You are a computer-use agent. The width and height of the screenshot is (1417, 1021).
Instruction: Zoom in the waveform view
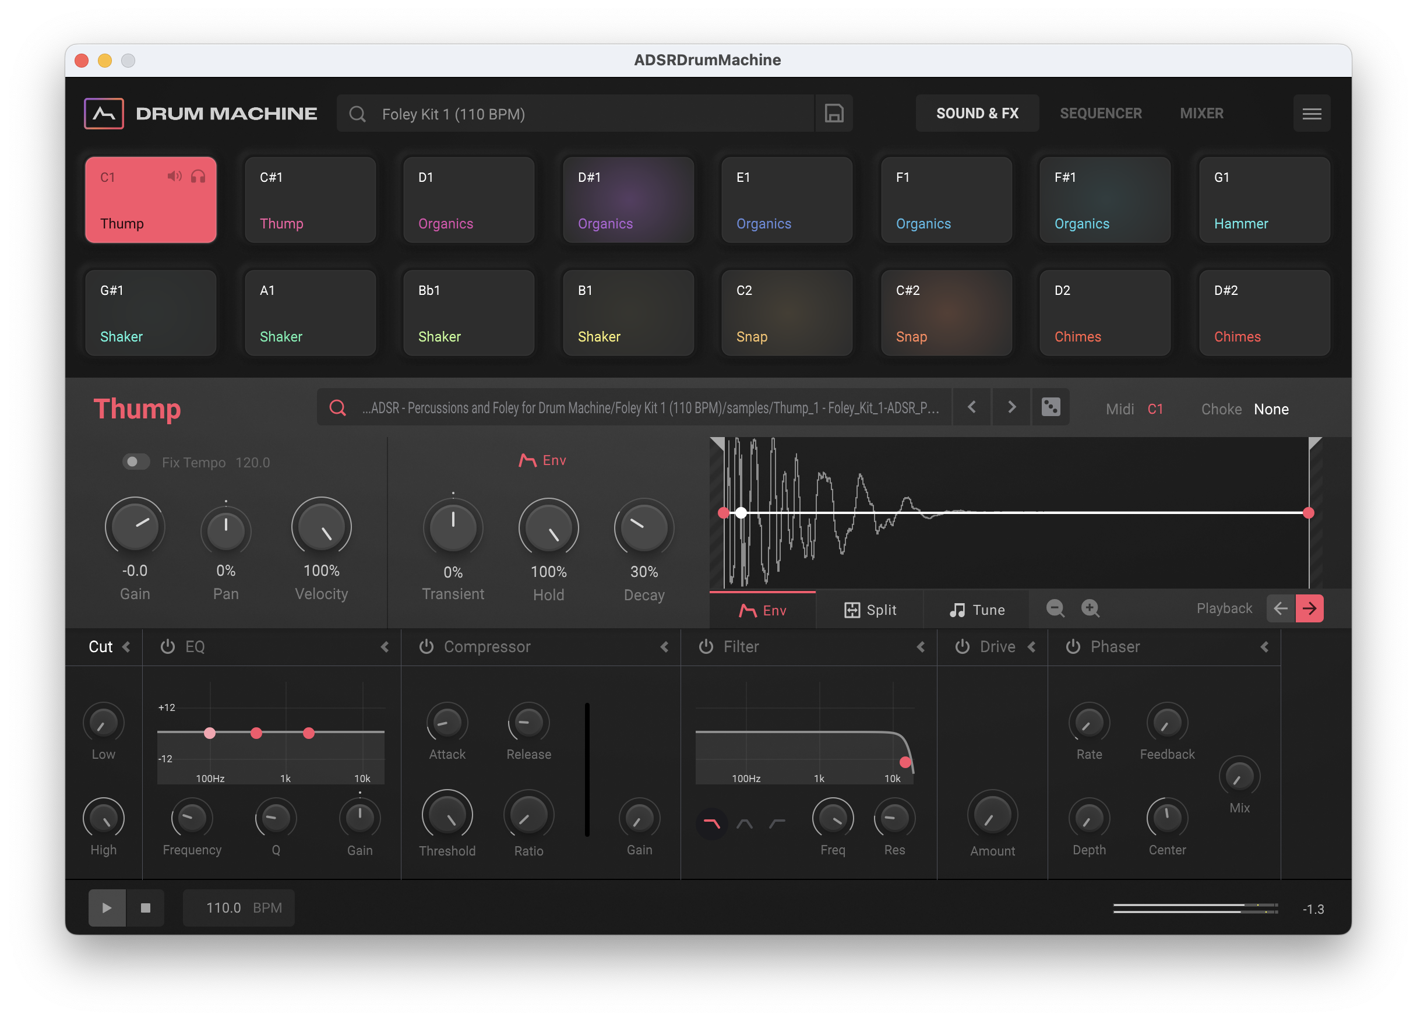click(x=1090, y=608)
